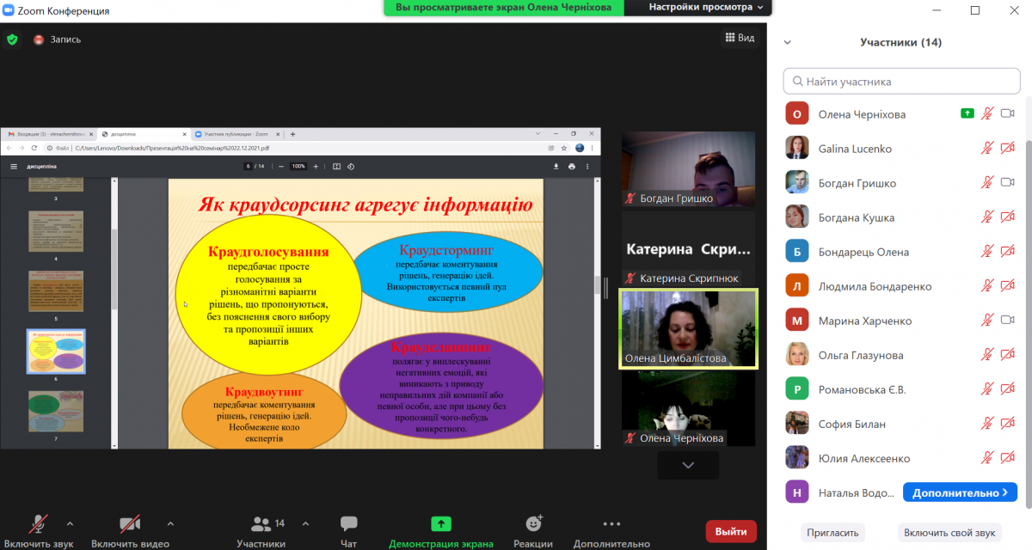
Task: Select participant Марина Харченко in list
Action: point(864,321)
